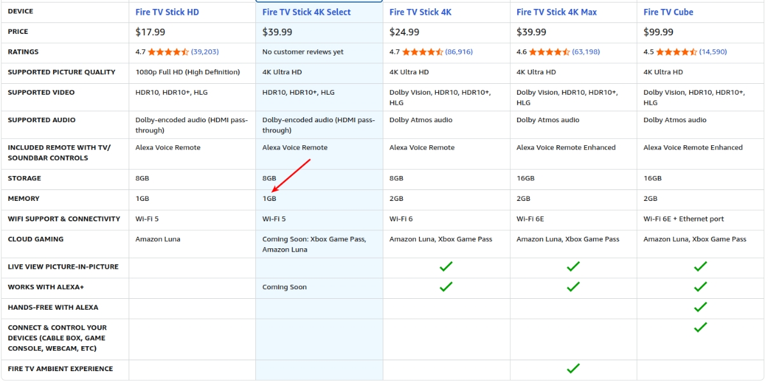This screenshot has height=382, width=768.
Task: Click Fire TV Cube Connect & Control checkmark
Action: [x=700, y=328]
